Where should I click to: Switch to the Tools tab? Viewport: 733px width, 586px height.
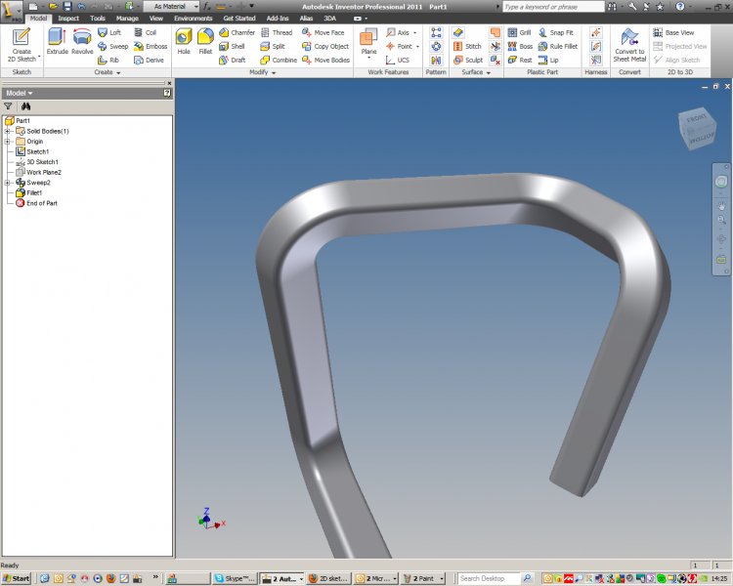click(x=97, y=19)
